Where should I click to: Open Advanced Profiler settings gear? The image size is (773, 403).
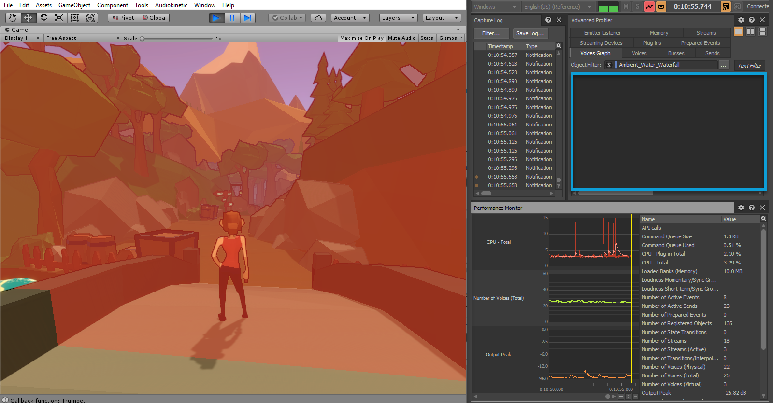[741, 20]
